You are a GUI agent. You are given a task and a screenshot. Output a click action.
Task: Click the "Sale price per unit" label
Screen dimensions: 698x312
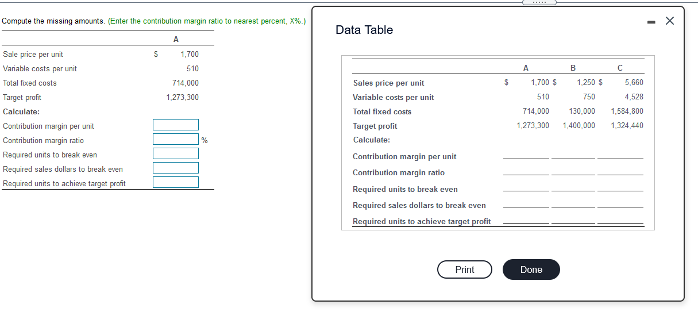point(33,55)
